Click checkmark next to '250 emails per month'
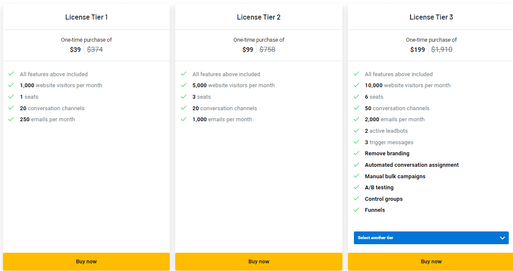The image size is (513, 271). pyautogui.click(x=11, y=119)
